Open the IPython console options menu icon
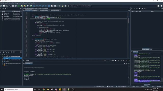 (129, 63)
